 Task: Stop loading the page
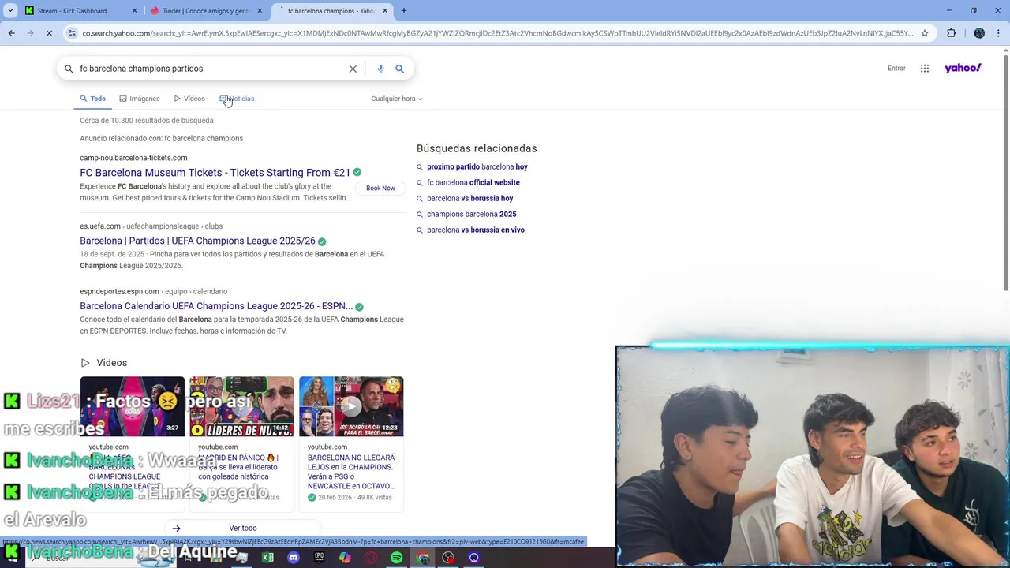(x=49, y=33)
